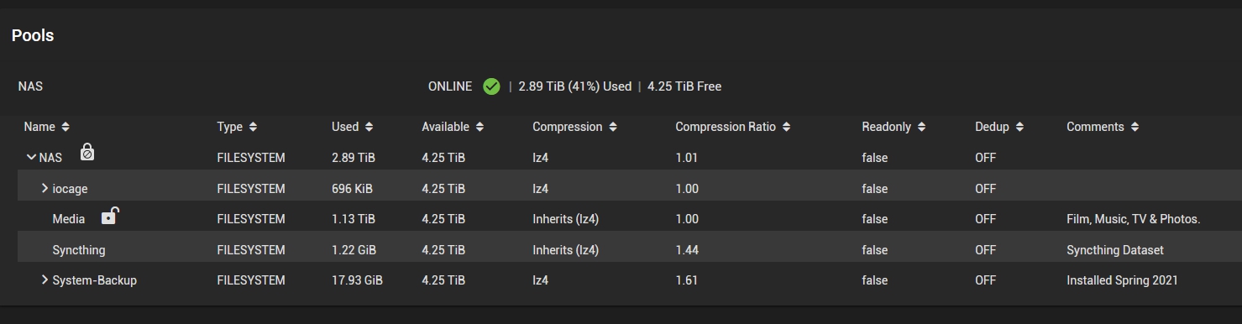Viewport: 1242px width, 324px height.
Task: Collapse the NAS root dataset
Action: [31, 157]
